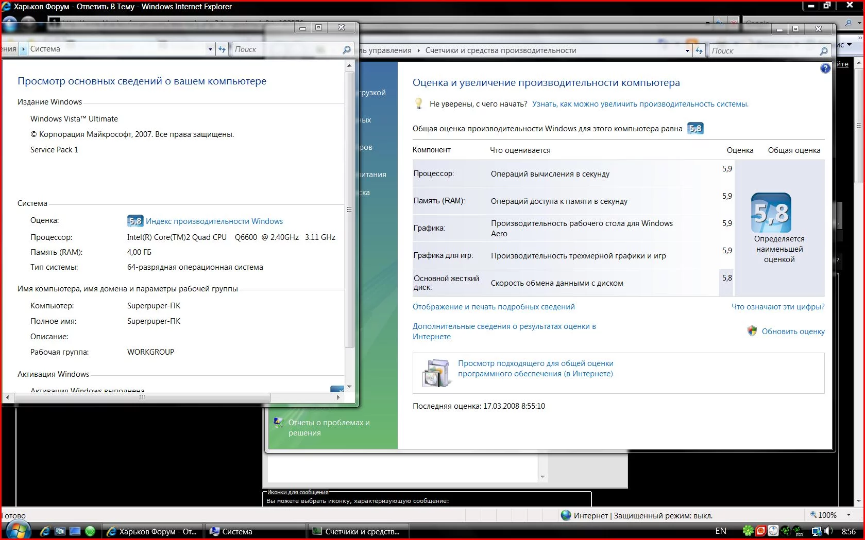865x540 pixels.
Task: Click the EN language indicator
Action: (721, 531)
